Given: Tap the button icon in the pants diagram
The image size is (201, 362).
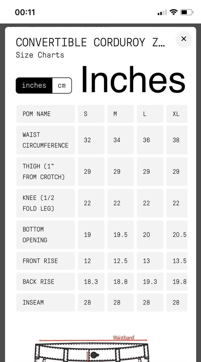Looking at the screenshot, I should (x=93, y=354).
